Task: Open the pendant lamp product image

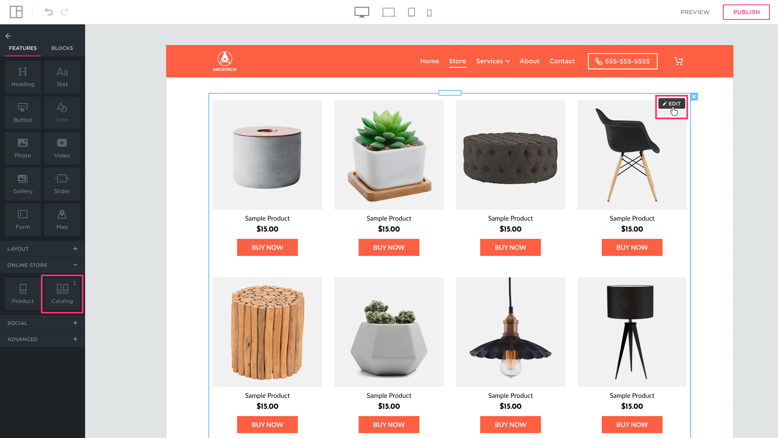Action: point(511,332)
